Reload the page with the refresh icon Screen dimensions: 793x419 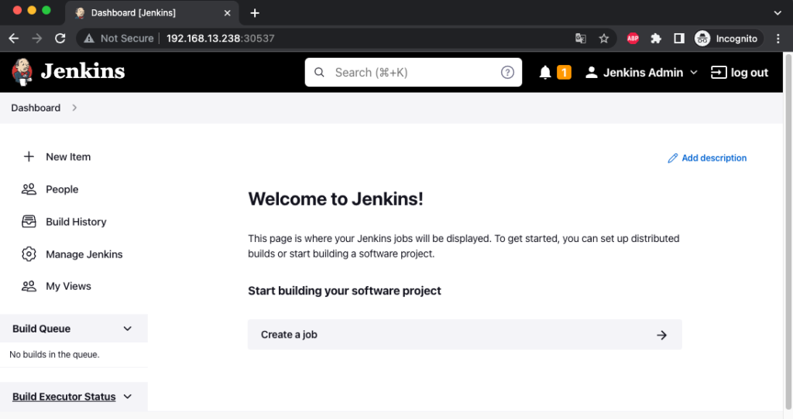coord(60,39)
